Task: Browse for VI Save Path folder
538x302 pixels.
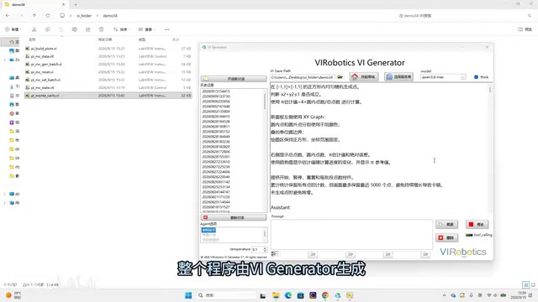Action: coord(340,77)
